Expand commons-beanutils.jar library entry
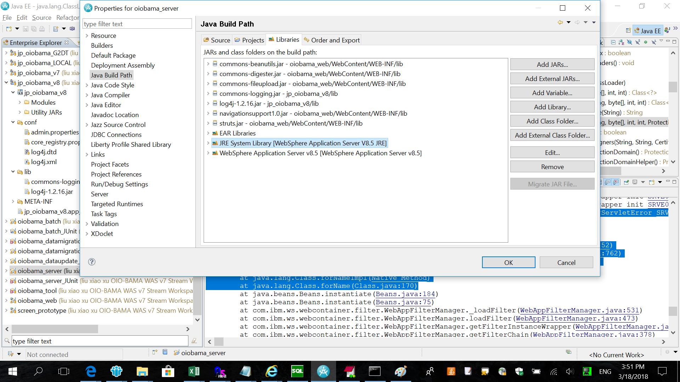 208,64
